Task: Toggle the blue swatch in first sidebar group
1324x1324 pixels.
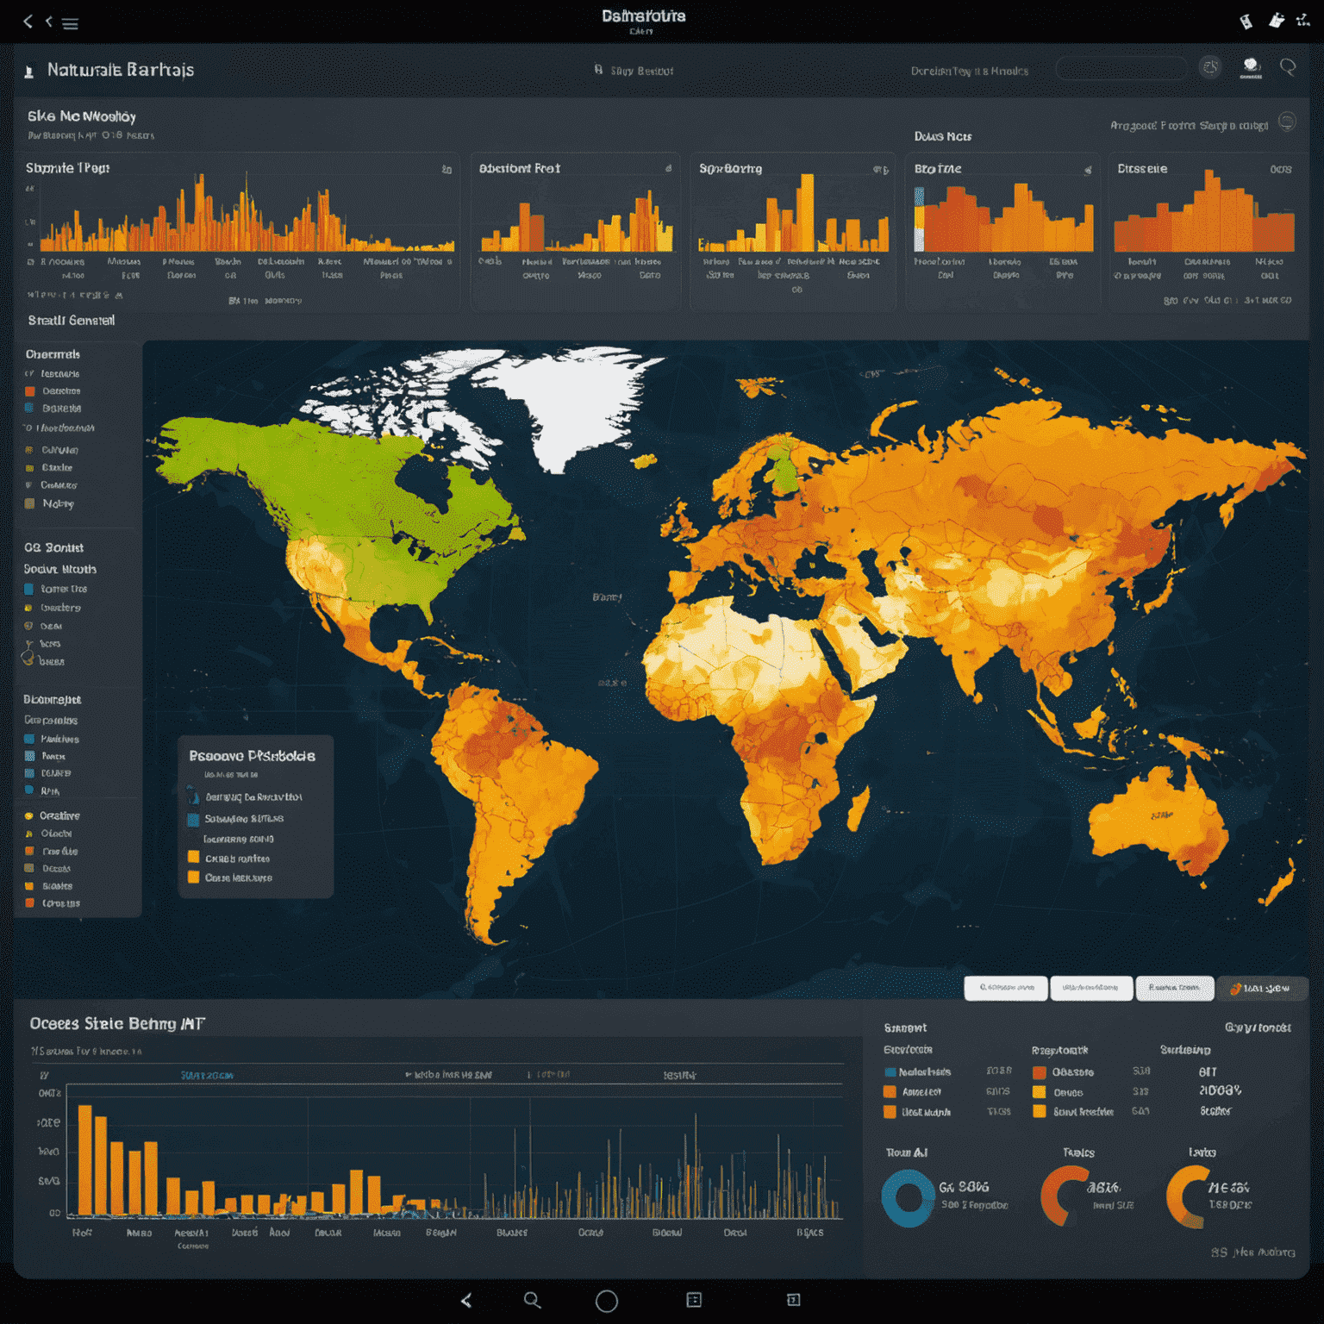Action: [30, 409]
